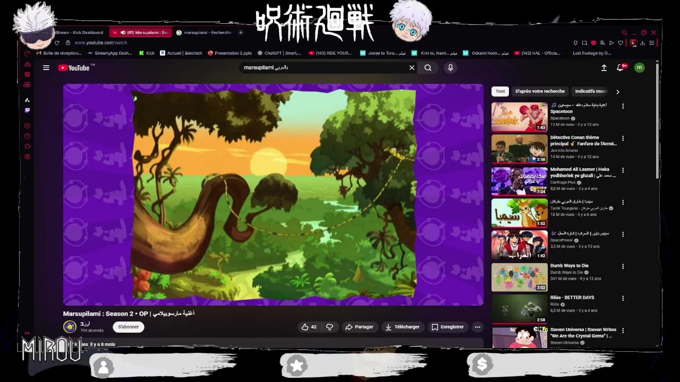680x382 pixels.
Task: Open options for the Steven Universe video
Action: (623, 331)
